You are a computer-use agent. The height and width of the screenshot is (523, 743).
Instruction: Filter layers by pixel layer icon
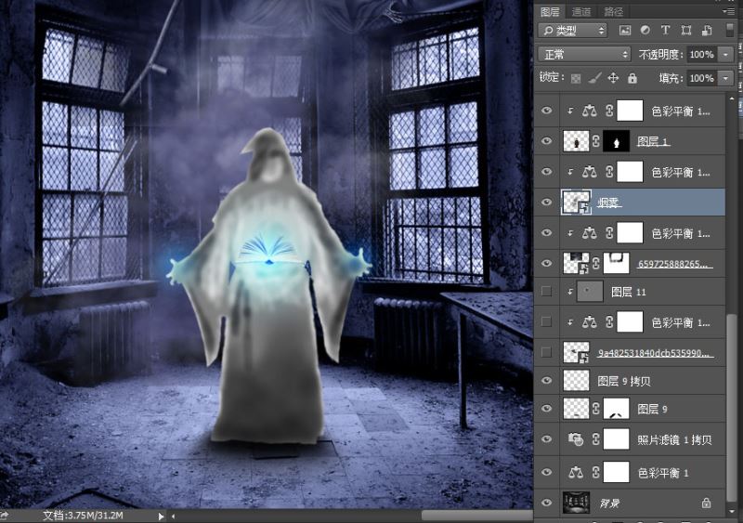626,31
